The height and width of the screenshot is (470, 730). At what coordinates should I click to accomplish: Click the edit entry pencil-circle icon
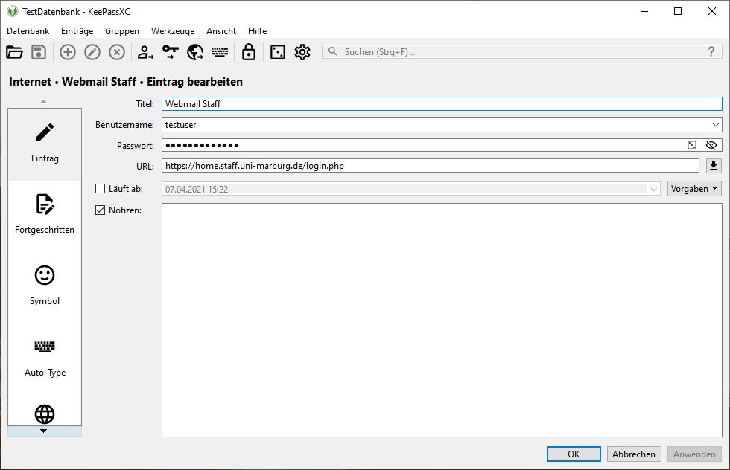click(x=92, y=52)
